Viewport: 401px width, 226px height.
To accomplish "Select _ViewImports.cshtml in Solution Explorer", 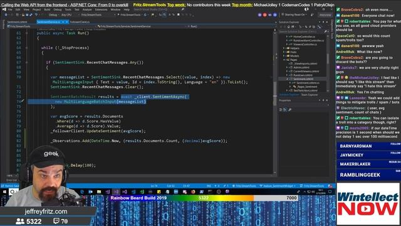I will coord(305,63).
